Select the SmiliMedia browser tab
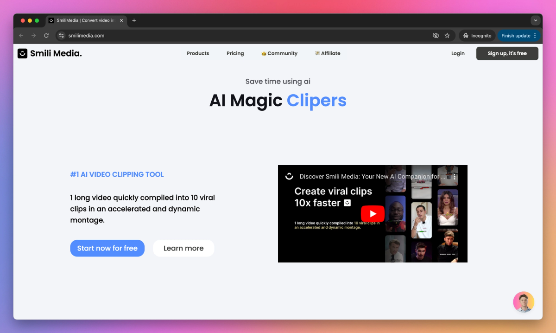The image size is (556, 333). click(x=86, y=20)
